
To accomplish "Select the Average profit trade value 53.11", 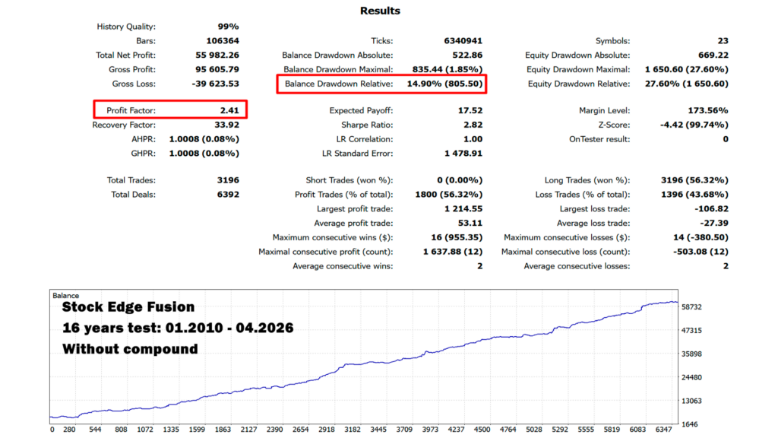I will (x=470, y=224).
